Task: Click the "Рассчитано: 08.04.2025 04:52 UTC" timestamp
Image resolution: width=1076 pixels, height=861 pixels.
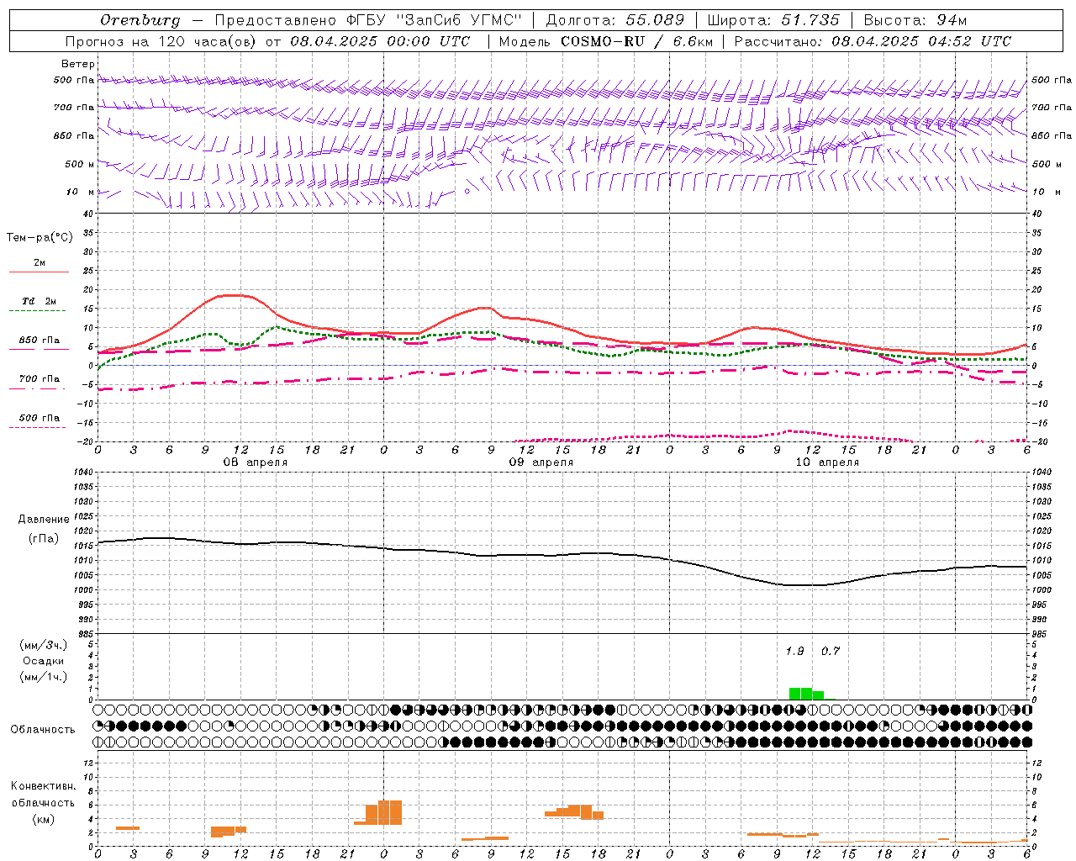Action: [x=873, y=41]
